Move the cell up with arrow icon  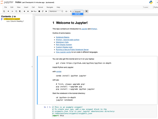pyautogui.click(x=24, y=11)
